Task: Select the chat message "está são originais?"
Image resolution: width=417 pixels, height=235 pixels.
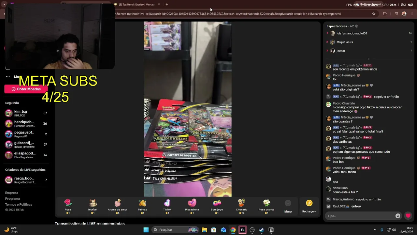Action: click(346, 89)
